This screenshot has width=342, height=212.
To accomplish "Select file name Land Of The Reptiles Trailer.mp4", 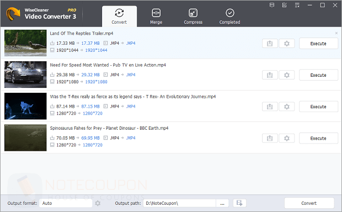I will (x=81, y=34).
